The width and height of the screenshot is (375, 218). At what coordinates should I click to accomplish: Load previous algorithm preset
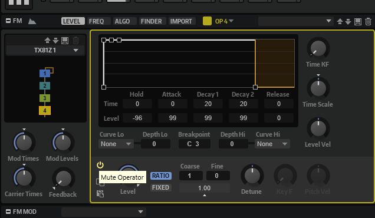pyautogui.click(x=47, y=41)
